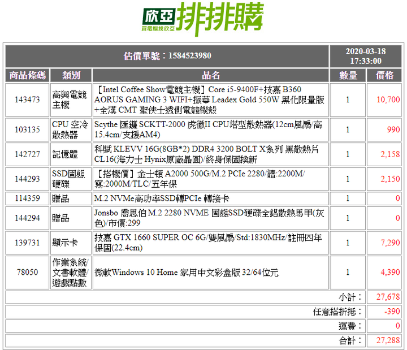Click the 商品條碼 column header

click(x=28, y=76)
